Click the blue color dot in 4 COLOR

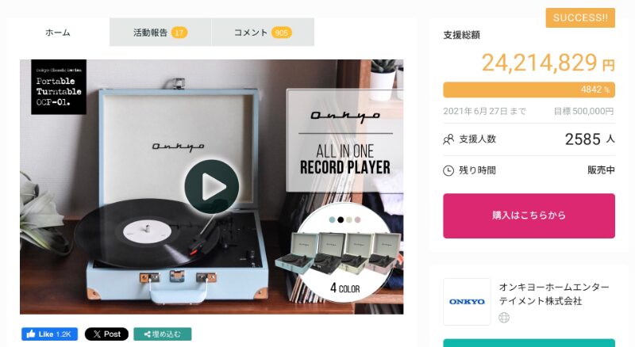click(332, 219)
